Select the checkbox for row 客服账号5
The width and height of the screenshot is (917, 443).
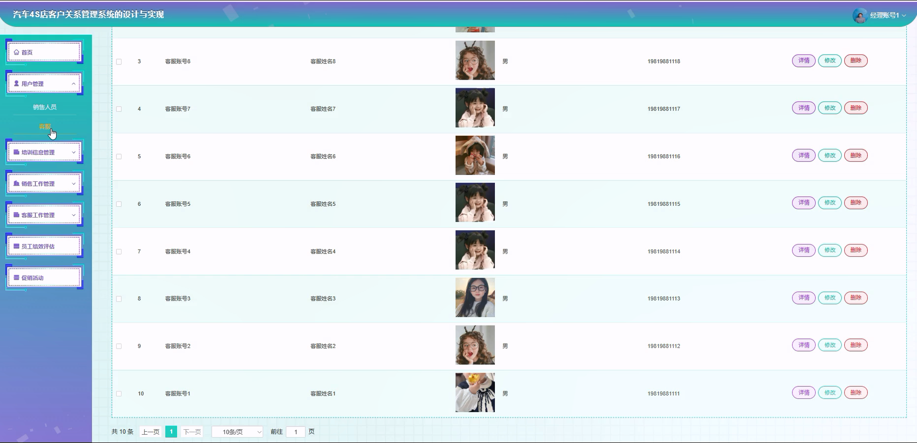[119, 204]
